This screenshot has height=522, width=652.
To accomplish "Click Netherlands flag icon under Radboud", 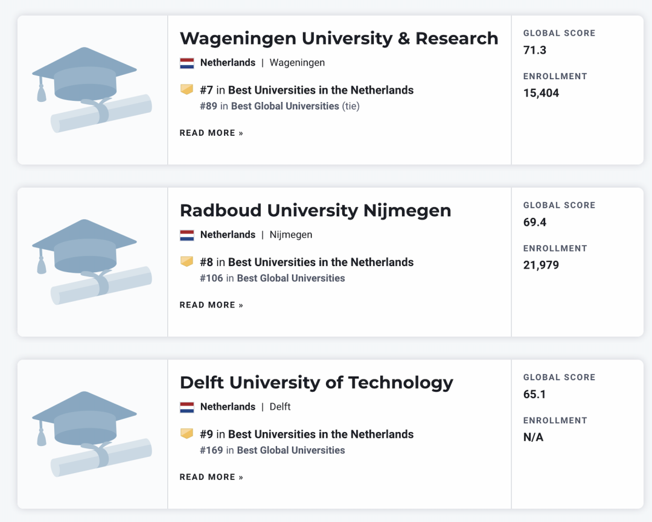I will tap(187, 235).
